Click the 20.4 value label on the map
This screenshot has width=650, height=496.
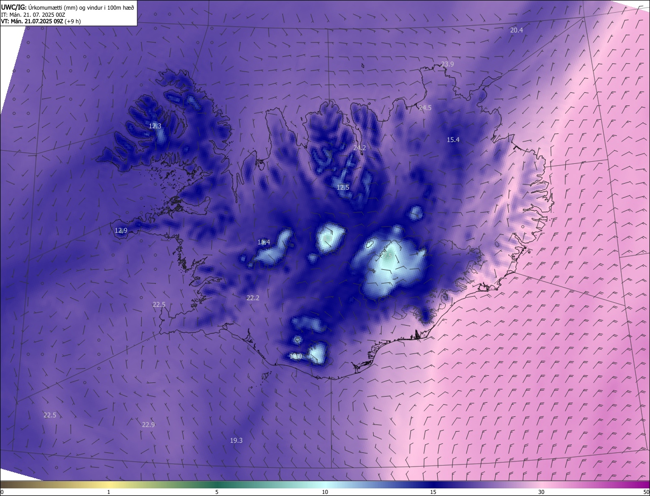(516, 30)
